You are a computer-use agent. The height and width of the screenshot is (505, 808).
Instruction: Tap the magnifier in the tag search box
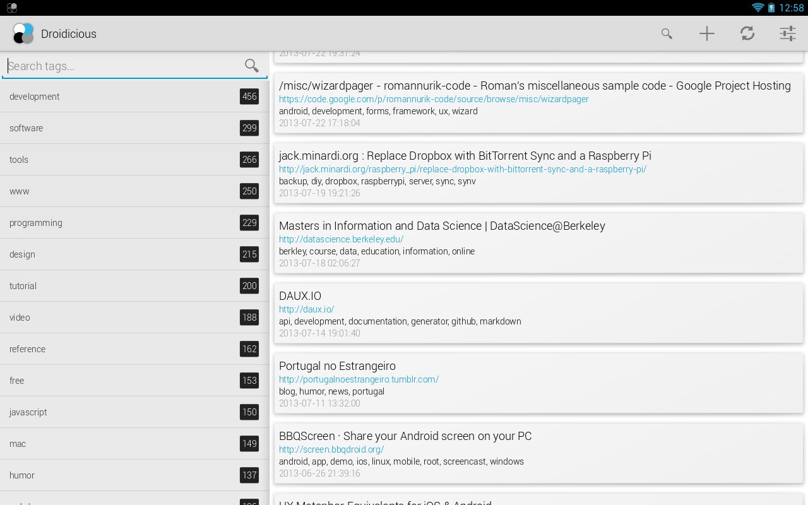pyautogui.click(x=252, y=66)
